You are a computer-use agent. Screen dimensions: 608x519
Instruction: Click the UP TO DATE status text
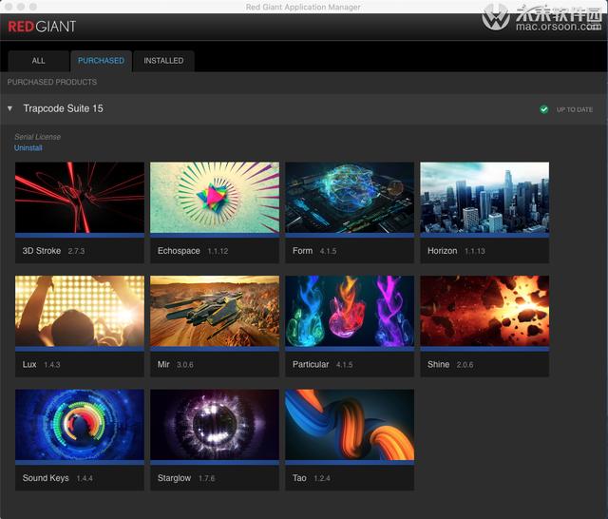[575, 109]
